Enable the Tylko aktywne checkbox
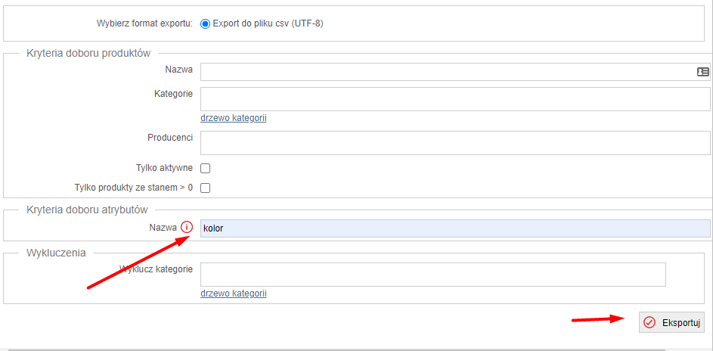 pyautogui.click(x=206, y=168)
